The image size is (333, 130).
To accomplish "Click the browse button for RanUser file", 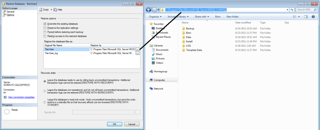I will (138, 49).
